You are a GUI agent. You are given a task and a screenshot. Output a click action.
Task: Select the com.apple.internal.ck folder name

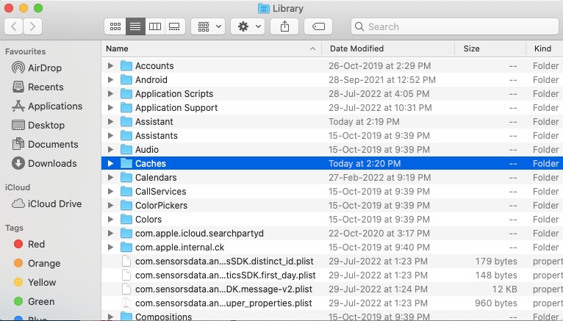pos(179,248)
